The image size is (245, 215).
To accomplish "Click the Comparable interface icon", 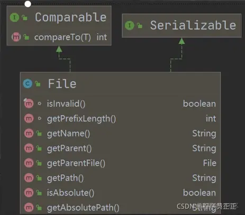I will coord(14,17).
